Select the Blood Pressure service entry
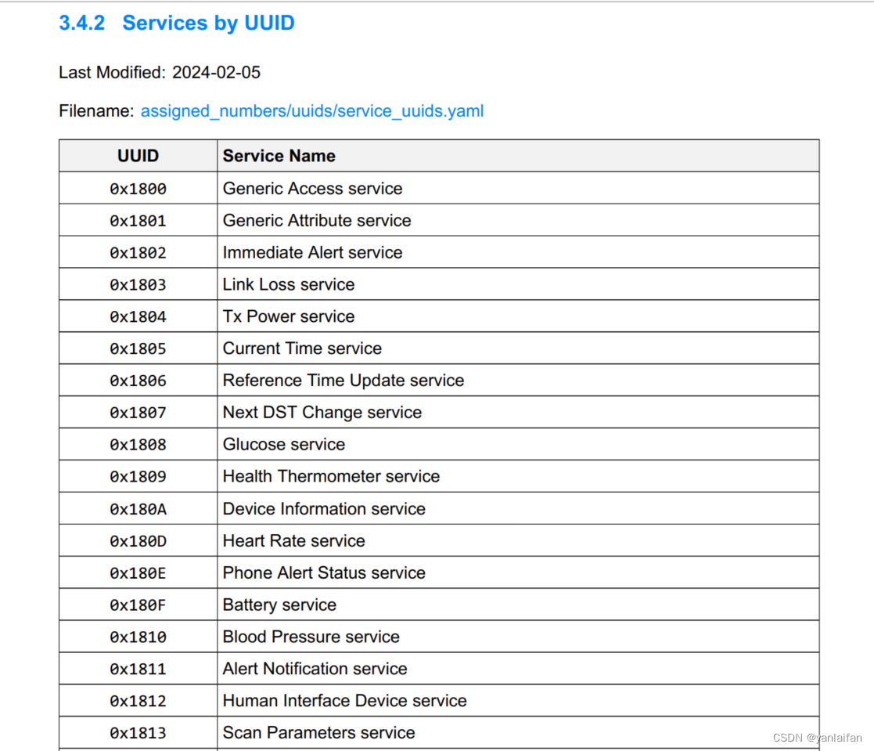 pyautogui.click(x=311, y=637)
